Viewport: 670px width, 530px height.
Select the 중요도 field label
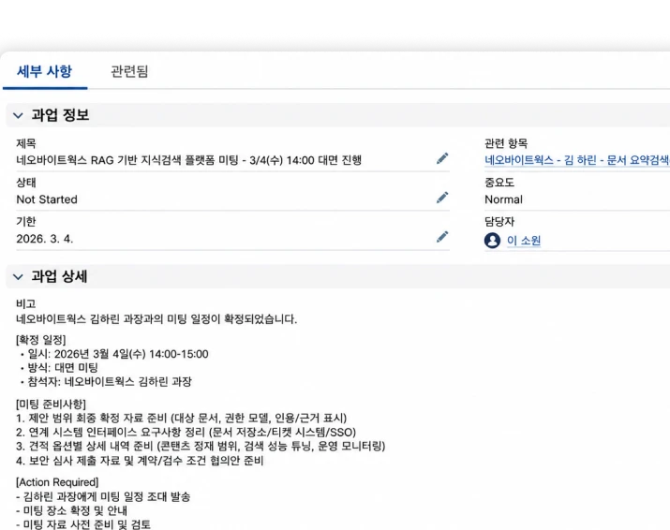click(x=499, y=183)
